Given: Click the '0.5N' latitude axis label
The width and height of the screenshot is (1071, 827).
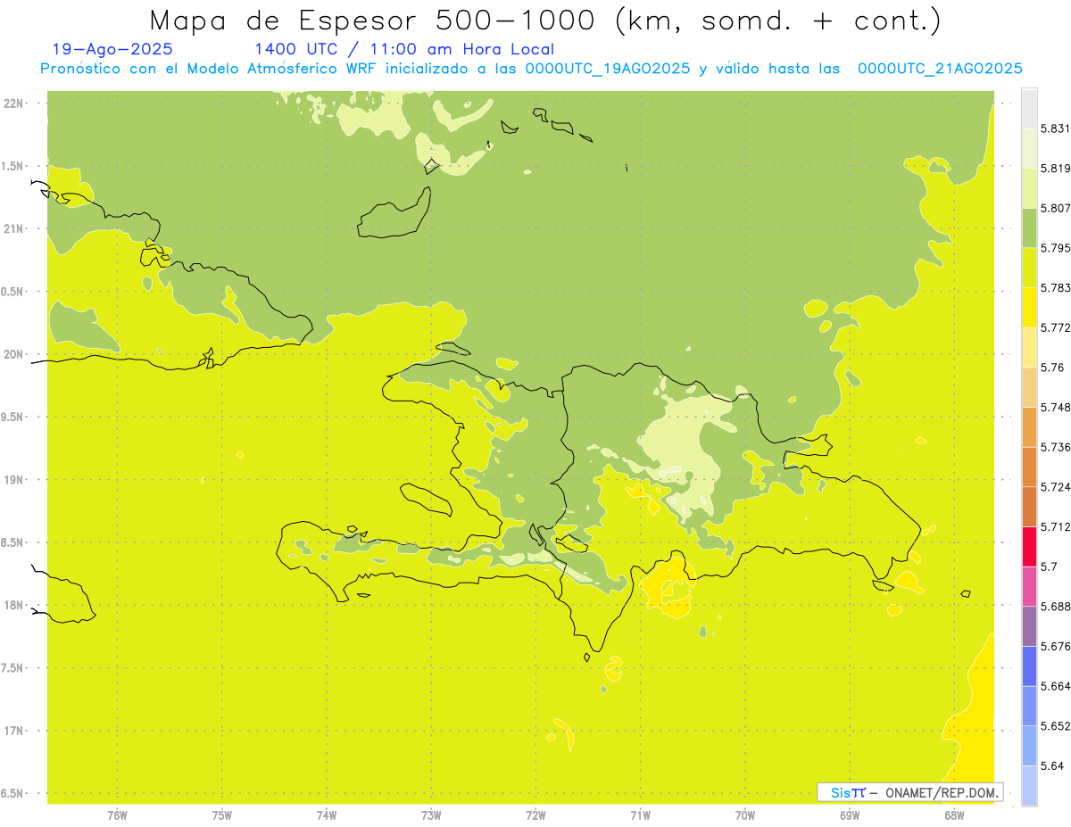Looking at the screenshot, I should [13, 292].
